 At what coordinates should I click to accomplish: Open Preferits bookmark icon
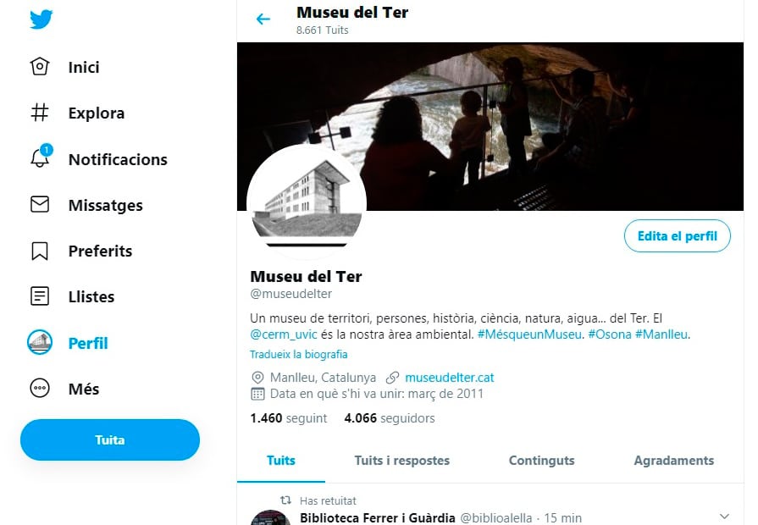click(x=40, y=251)
